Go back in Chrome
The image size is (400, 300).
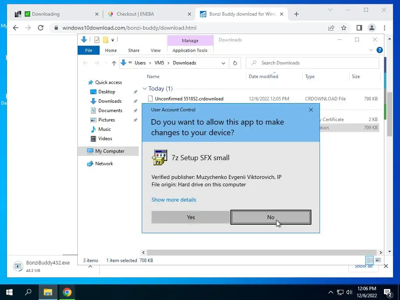(x=16, y=28)
